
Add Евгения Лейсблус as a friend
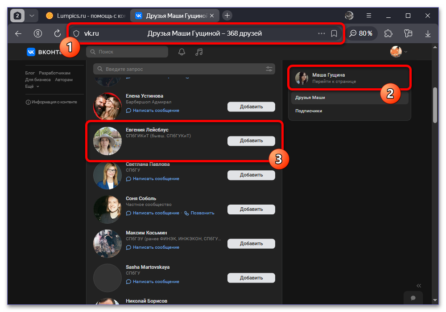tap(251, 141)
